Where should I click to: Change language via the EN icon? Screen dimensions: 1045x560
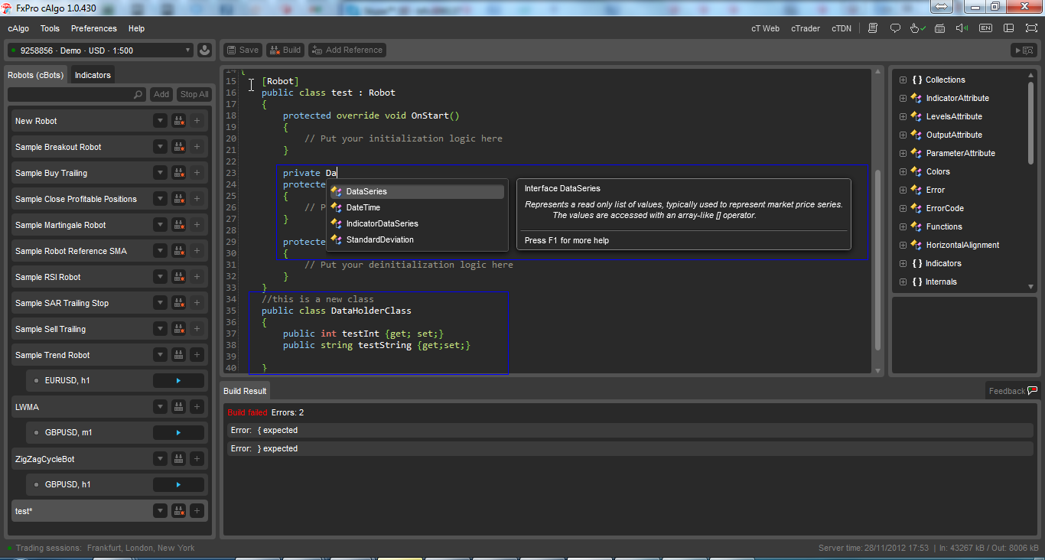(x=985, y=28)
